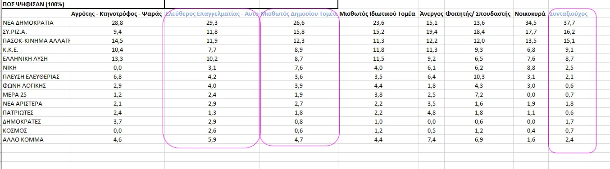Select the ΝΕΑ ΔΗΜΟΚΡΑΤΙΑ row label
Viewport: 610px width, 169px height.
tap(35, 22)
